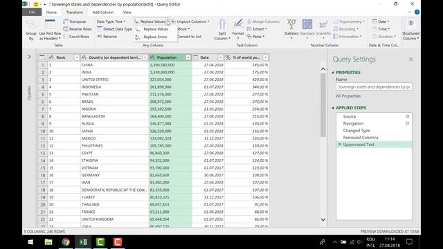Open Chrome from the taskbar
The height and width of the screenshot is (249, 443).
[66, 242]
